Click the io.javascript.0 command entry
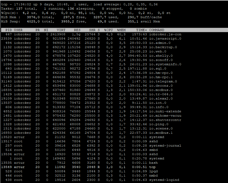Viewport: 228px width, 183px height. click(165, 39)
